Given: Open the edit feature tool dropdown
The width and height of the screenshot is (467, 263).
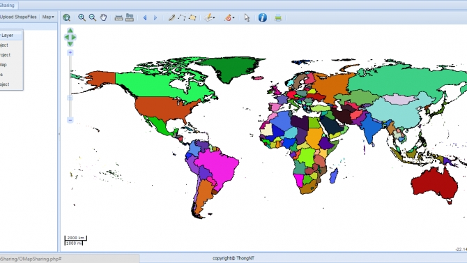Looking at the screenshot, I should (x=209, y=17).
